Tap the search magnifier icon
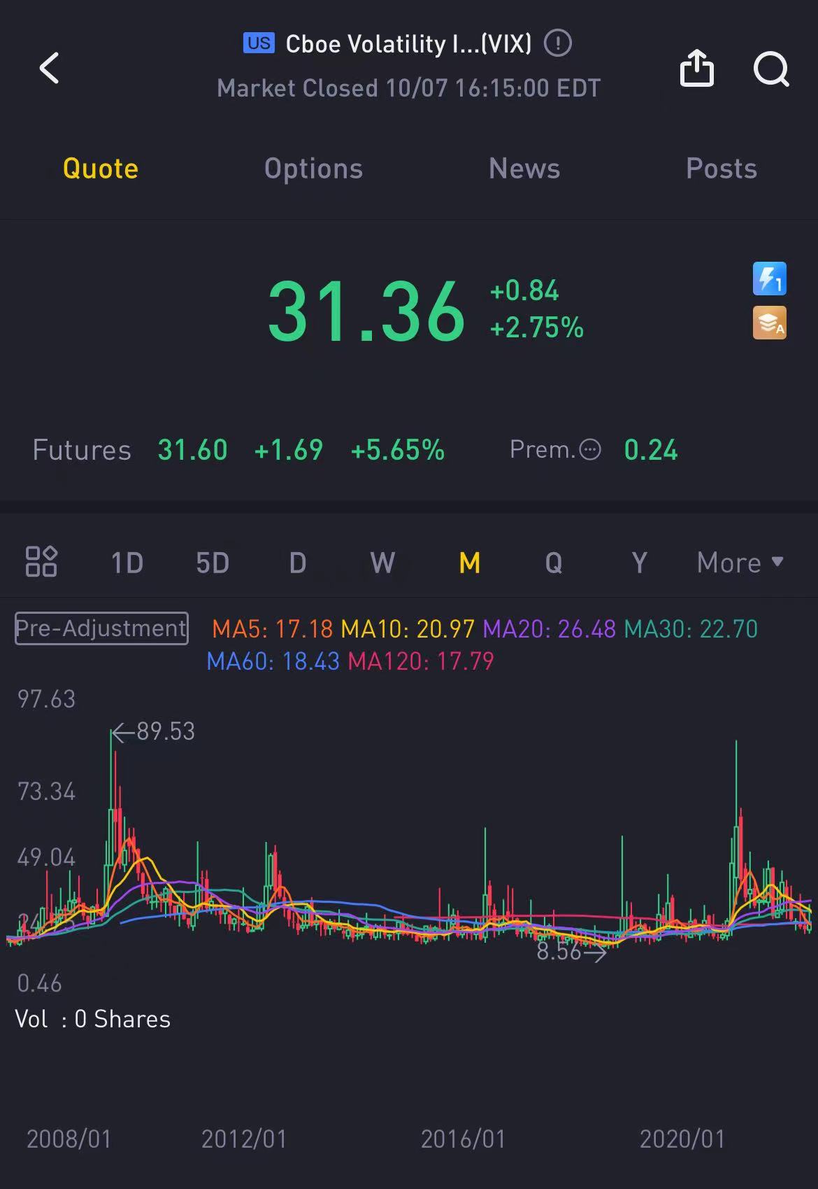This screenshot has height=1189, width=818. point(770,69)
